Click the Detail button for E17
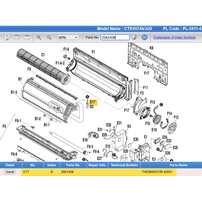 click(x=10, y=172)
